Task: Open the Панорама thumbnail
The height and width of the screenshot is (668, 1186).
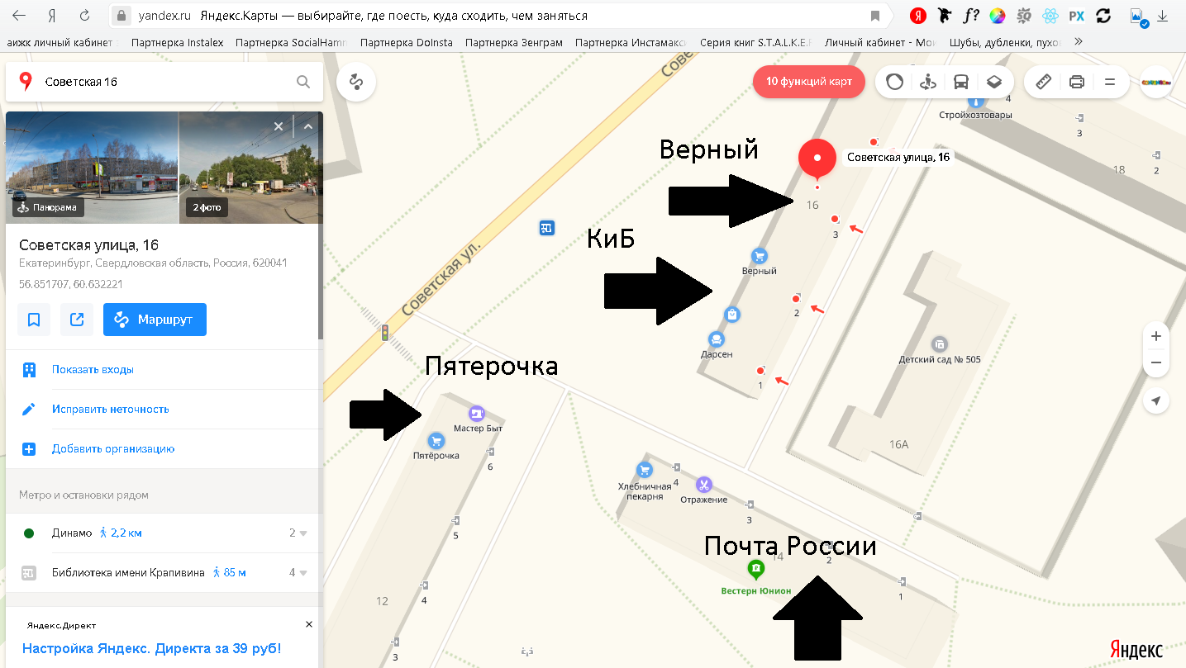Action: click(x=92, y=168)
